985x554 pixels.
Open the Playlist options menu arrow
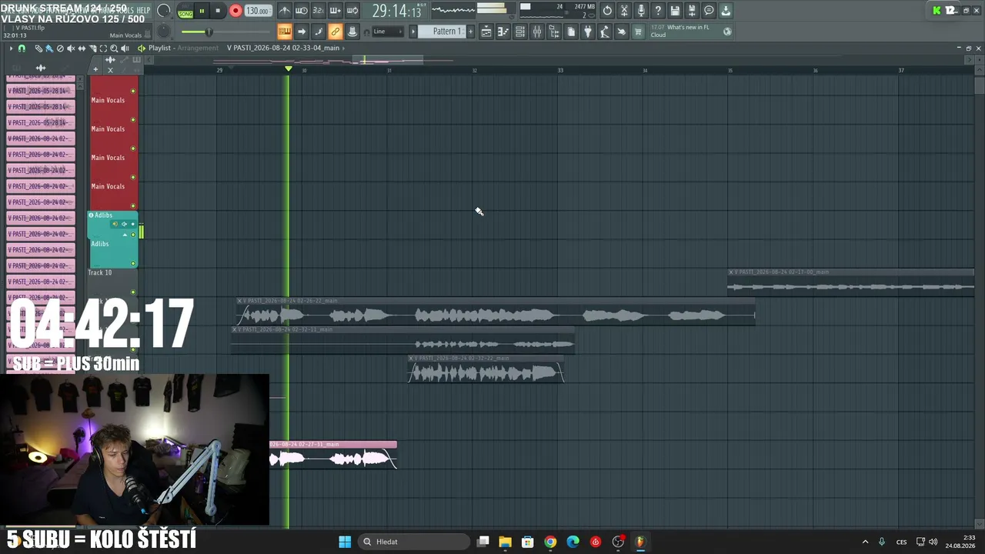[x=11, y=48]
